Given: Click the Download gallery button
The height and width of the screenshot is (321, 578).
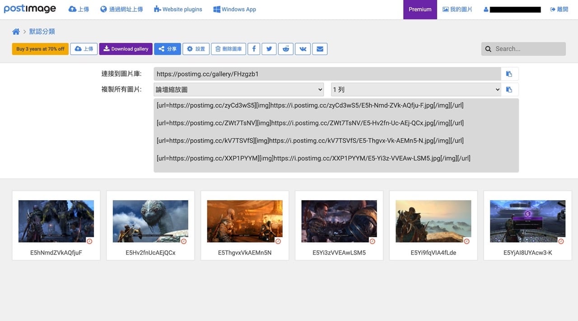Looking at the screenshot, I should pyautogui.click(x=126, y=49).
